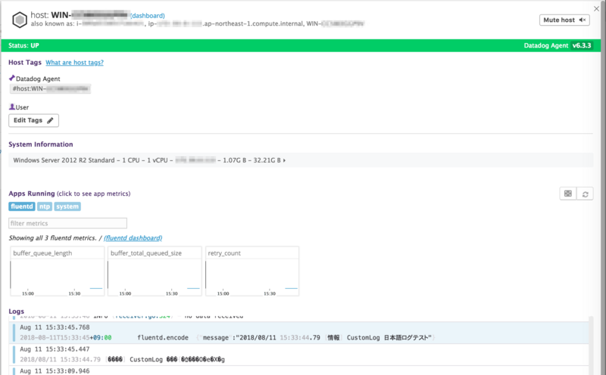The image size is (606, 375).
Task: Close the host details panel
Action: (x=596, y=8)
